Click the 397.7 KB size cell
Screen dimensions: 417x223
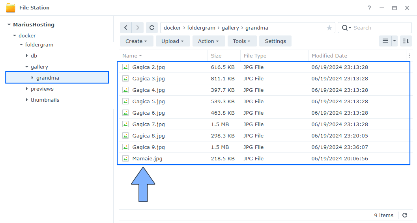(x=223, y=90)
